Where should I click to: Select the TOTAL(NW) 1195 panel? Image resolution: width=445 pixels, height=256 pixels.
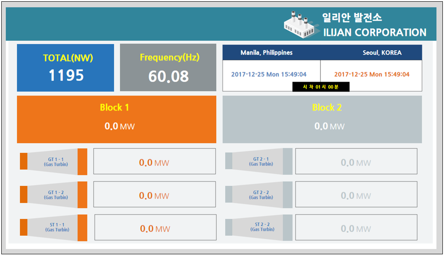[x=65, y=68]
